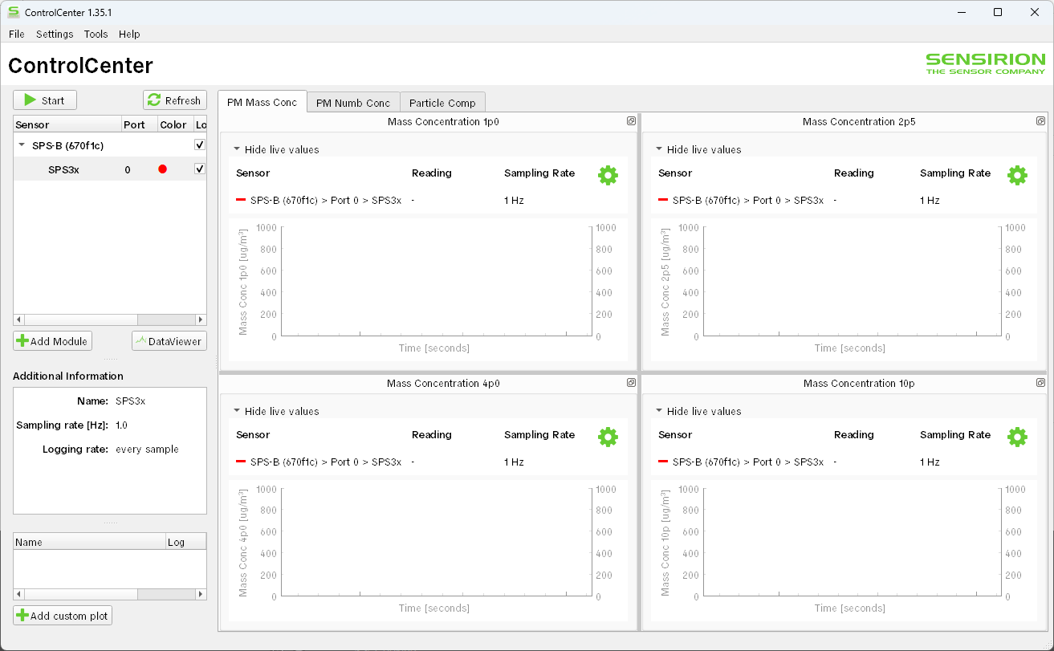Refresh the sensor list
Image resolution: width=1054 pixels, height=651 pixels.
174,100
